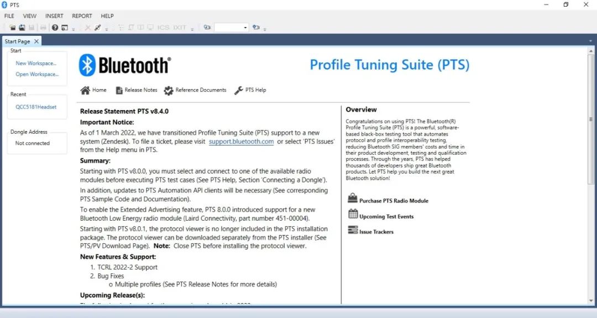Follow the support.bluetooth.com hyperlink
Screen dimensions: 597x318
tap(242, 141)
